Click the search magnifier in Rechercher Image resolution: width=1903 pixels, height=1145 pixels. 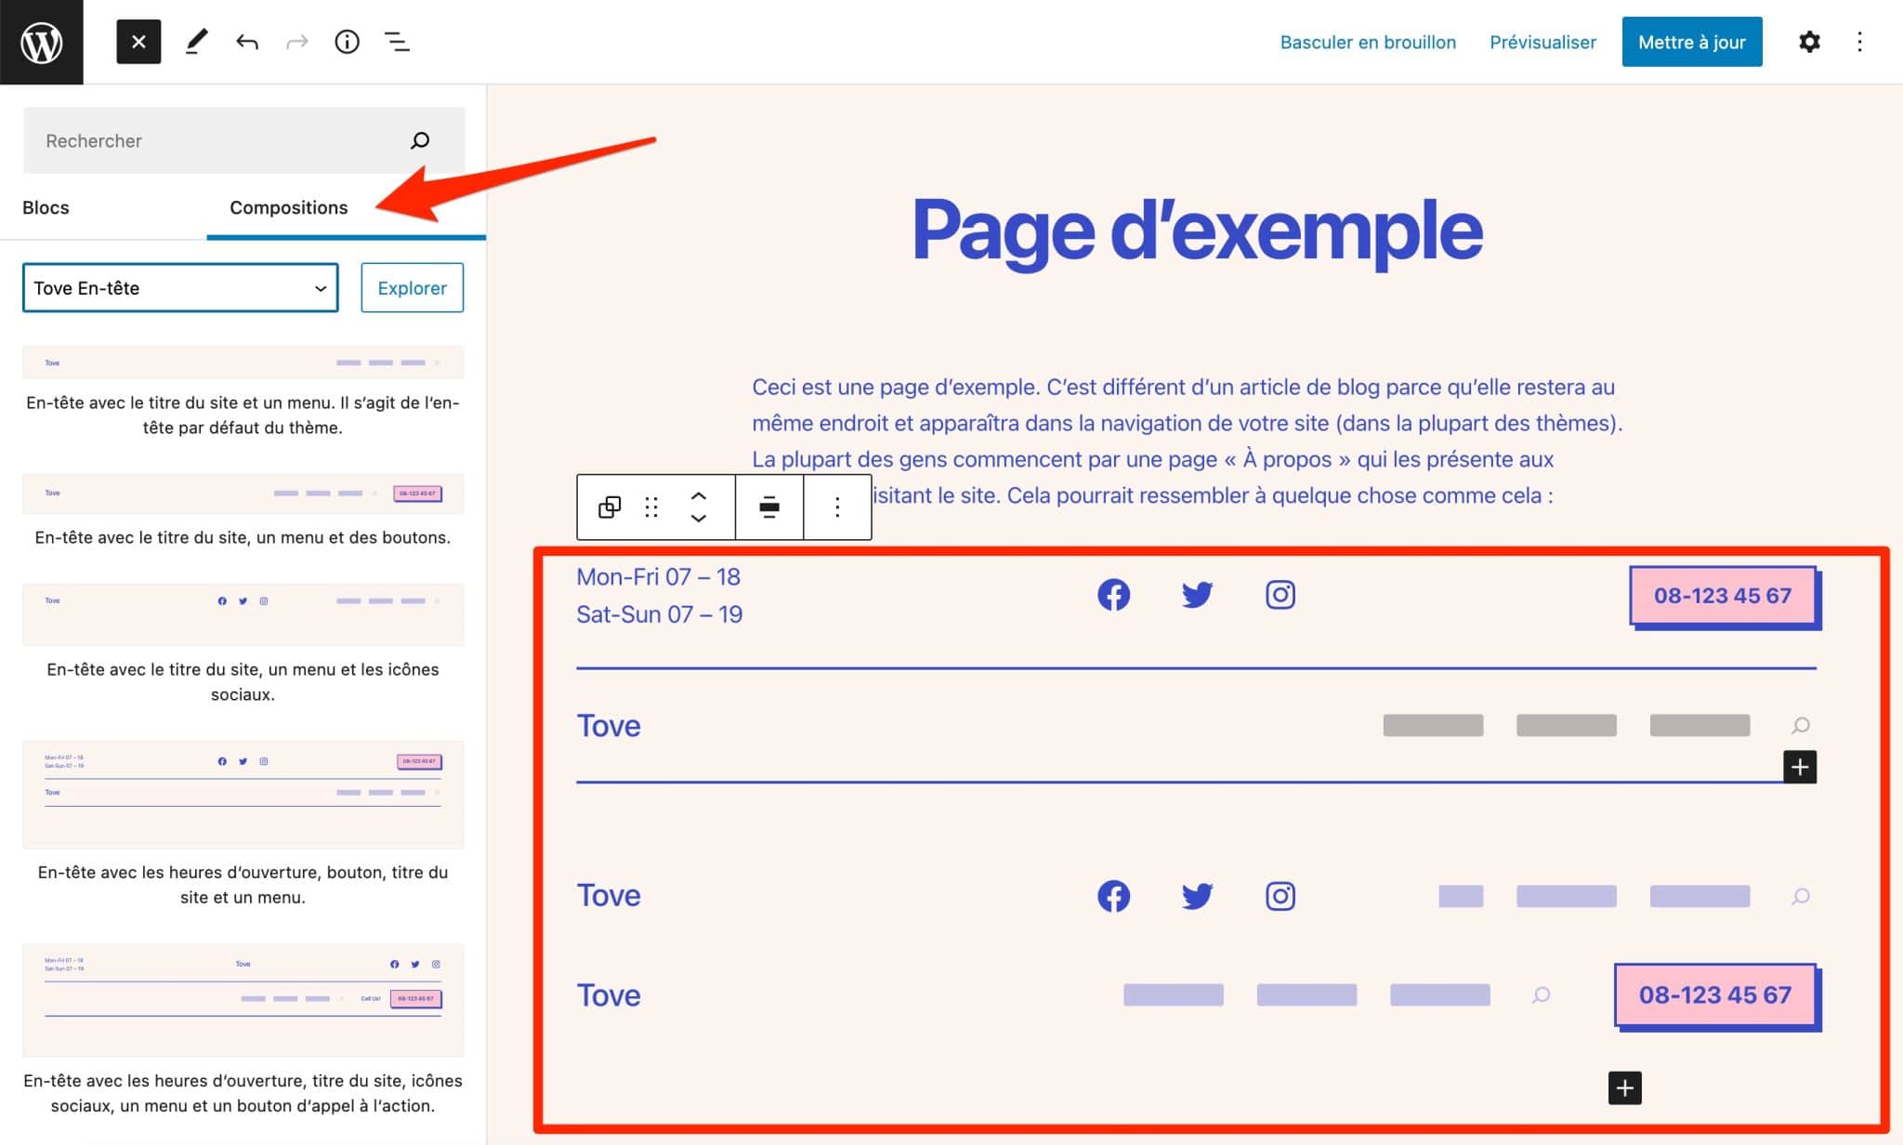click(x=420, y=140)
